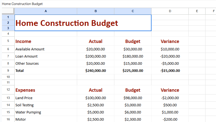The height and width of the screenshot is (122, 216).
Task: Select the $225,000.00 total budget cell
Action: 133,71
